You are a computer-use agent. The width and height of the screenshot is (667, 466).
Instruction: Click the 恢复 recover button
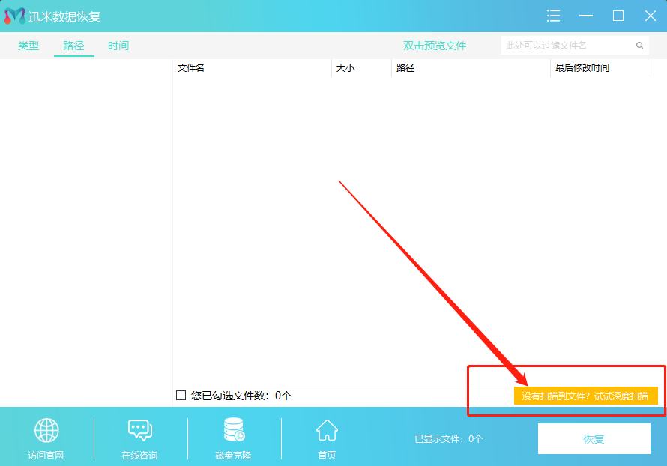(x=594, y=438)
